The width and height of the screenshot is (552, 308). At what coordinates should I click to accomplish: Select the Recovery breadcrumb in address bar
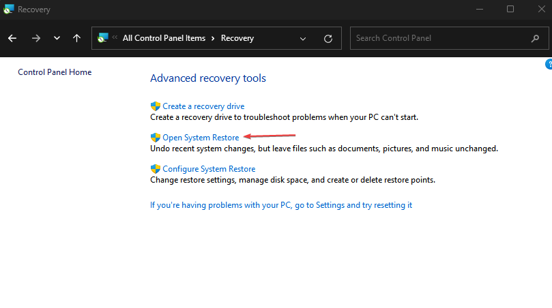click(x=237, y=38)
